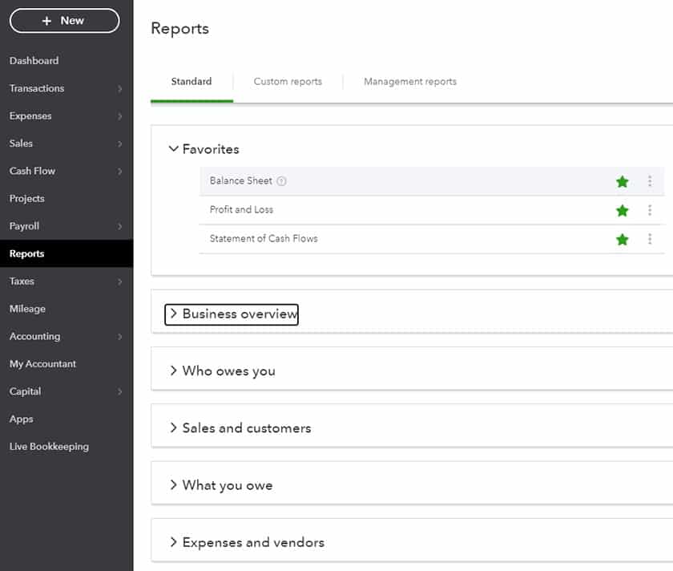
Task: Open the Management reports tab
Action: click(x=409, y=81)
